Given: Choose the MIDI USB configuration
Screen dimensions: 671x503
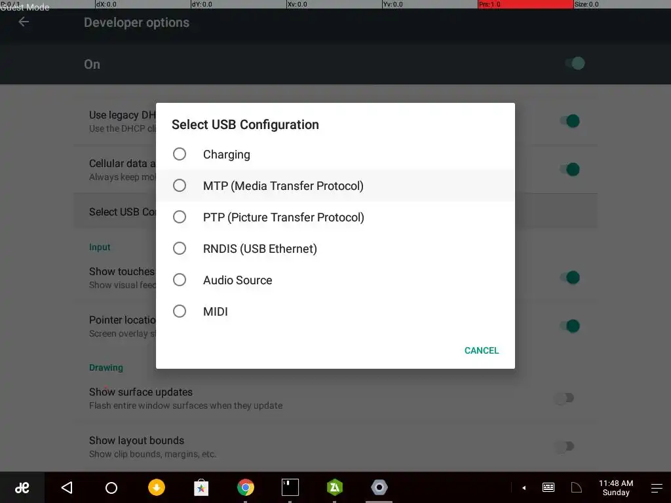Looking at the screenshot, I should [335, 311].
